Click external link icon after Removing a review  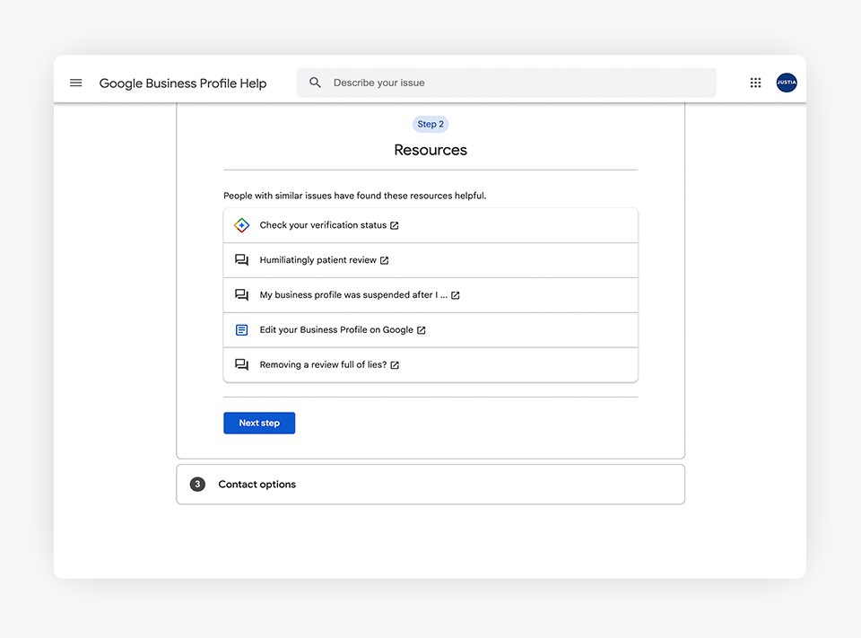pyautogui.click(x=395, y=365)
